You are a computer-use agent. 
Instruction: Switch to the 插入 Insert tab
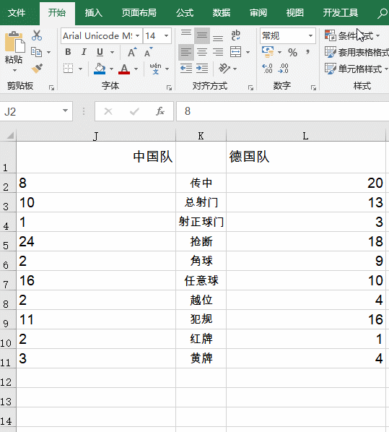pos(94,13)
